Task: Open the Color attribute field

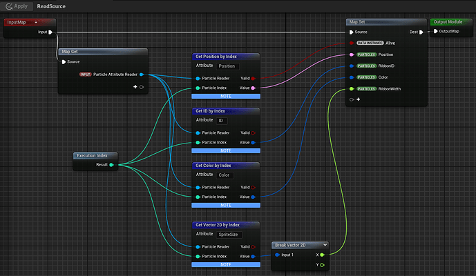Action: point(225,175)
